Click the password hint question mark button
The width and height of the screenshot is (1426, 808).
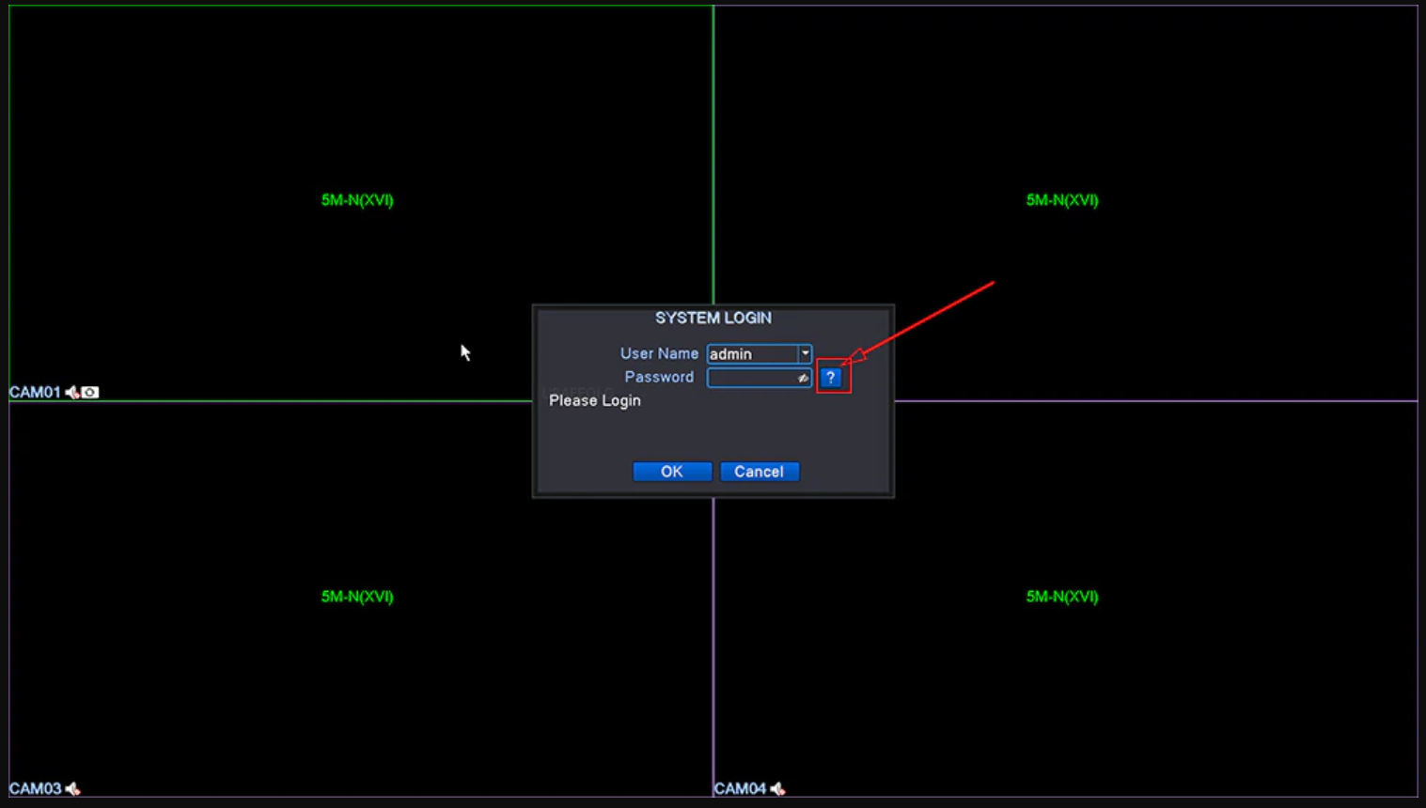[x=831, y=378]
